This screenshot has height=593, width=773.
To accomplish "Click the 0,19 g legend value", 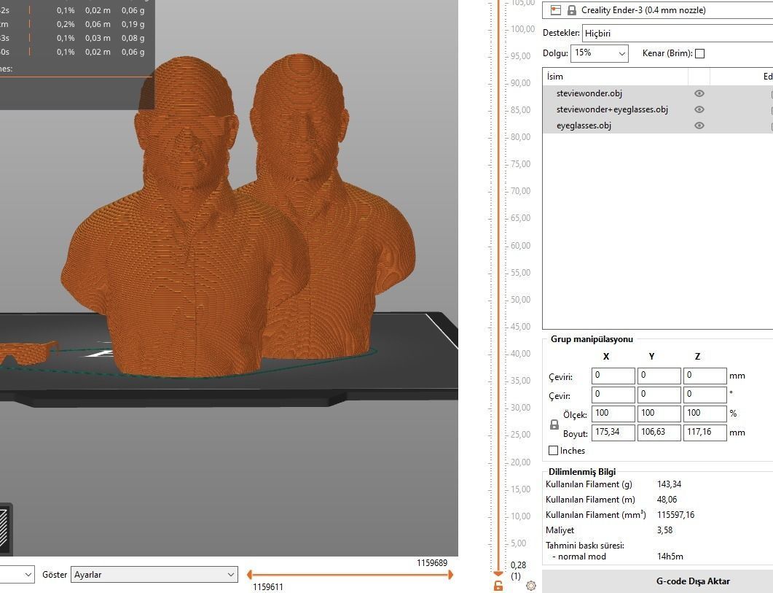I will (133, 24).
